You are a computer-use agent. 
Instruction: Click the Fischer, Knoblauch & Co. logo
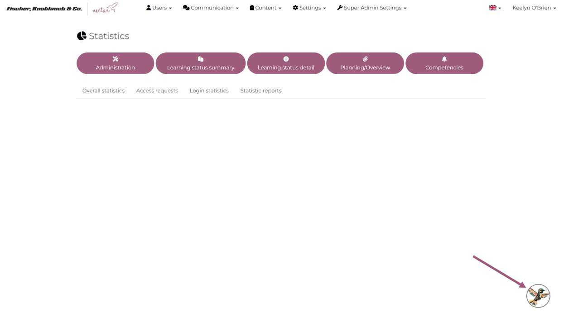point(44,9)
